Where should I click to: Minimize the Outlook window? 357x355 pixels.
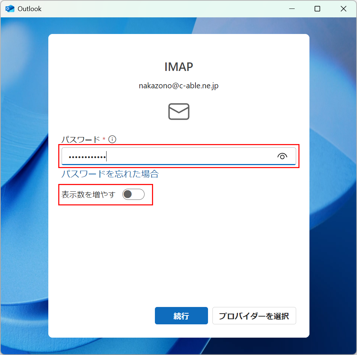(291, 9)
